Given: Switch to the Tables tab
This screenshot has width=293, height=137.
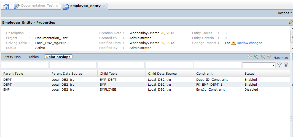Looking at the screenshot, I should [33, 57].
